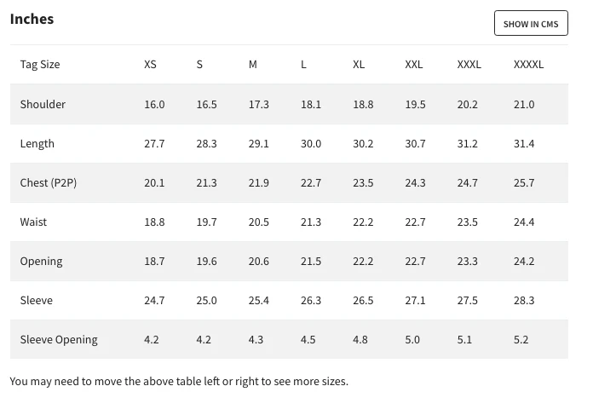
Task: Click the Chest (P2P) row label
Action: 49,182
